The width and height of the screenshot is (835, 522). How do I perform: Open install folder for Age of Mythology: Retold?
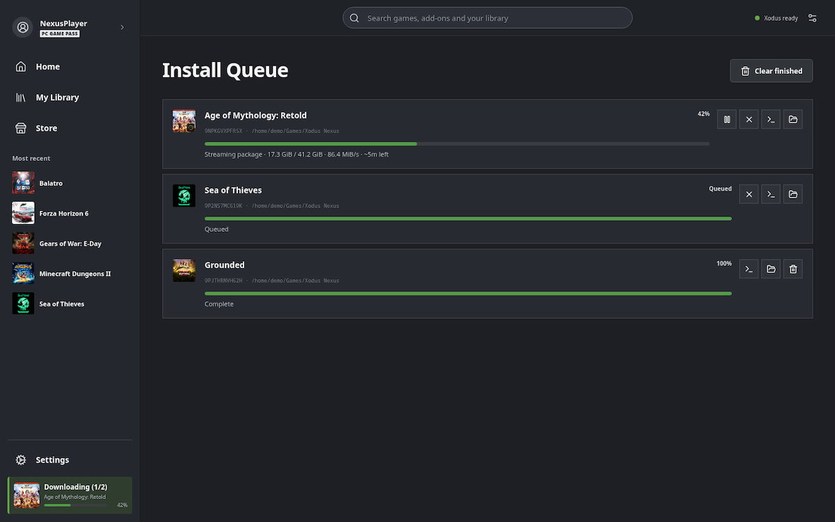(x=793, y=119)
